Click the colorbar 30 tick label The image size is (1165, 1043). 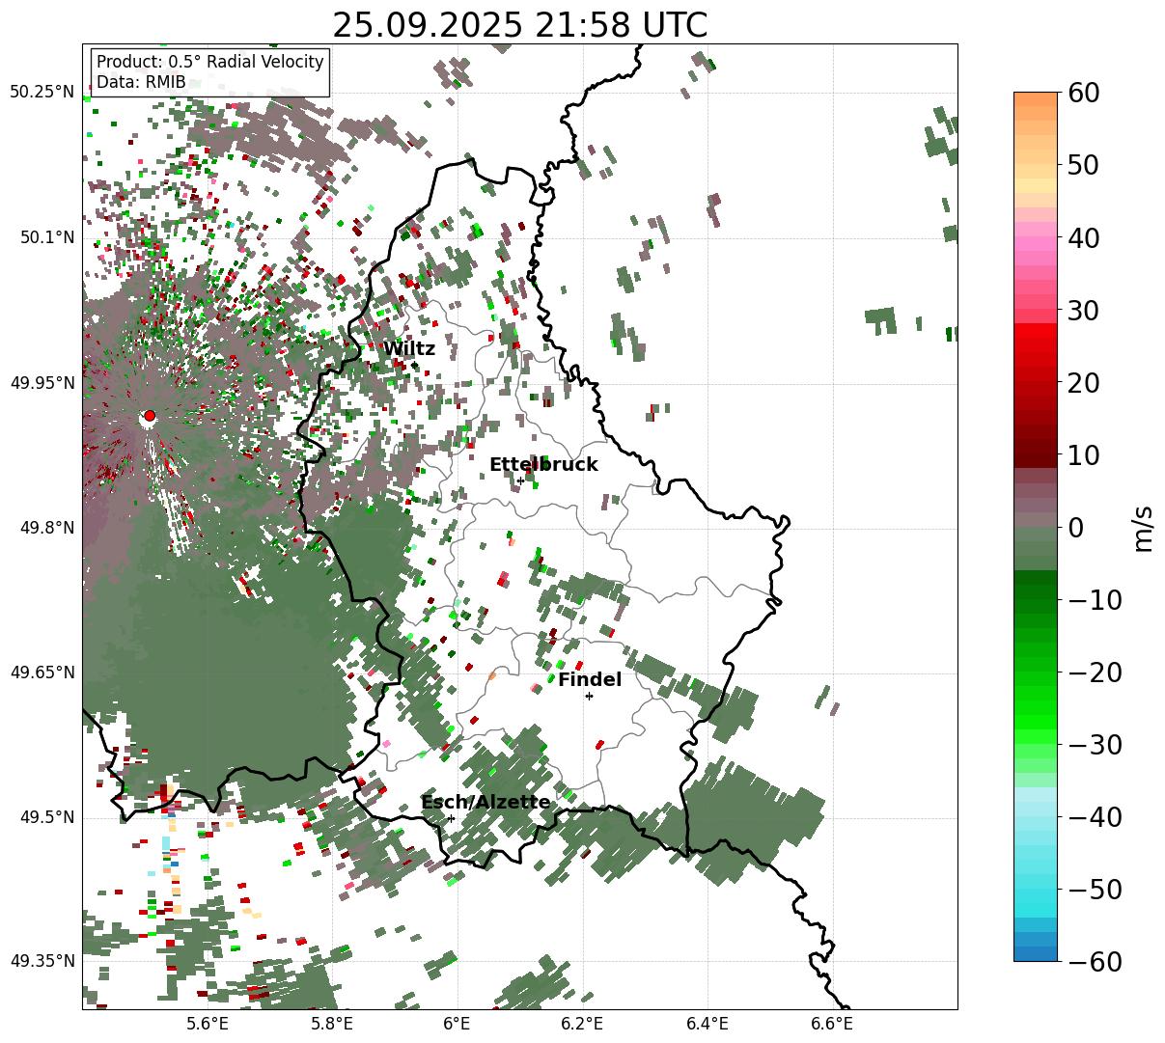(x=1083, y=310)
